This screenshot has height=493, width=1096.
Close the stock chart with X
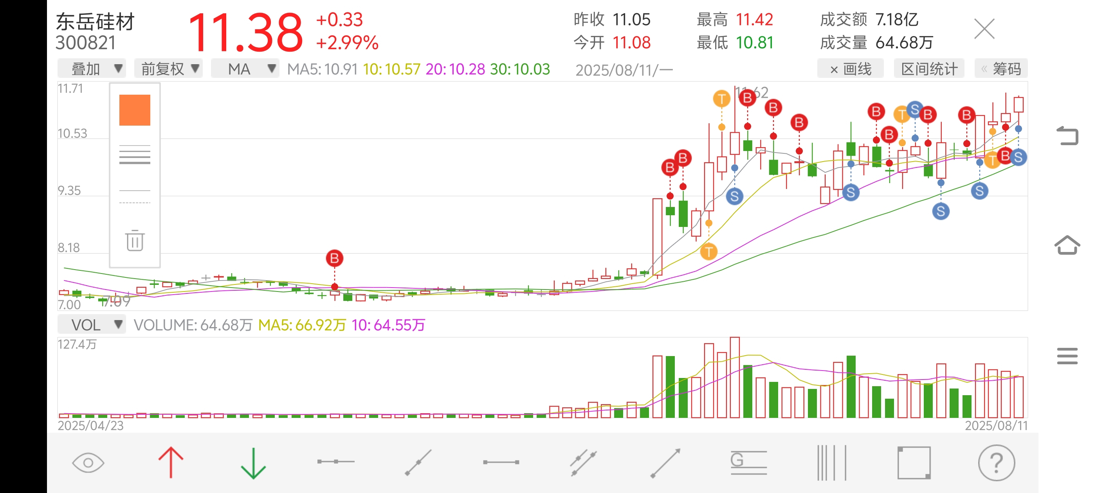[984, 29]
